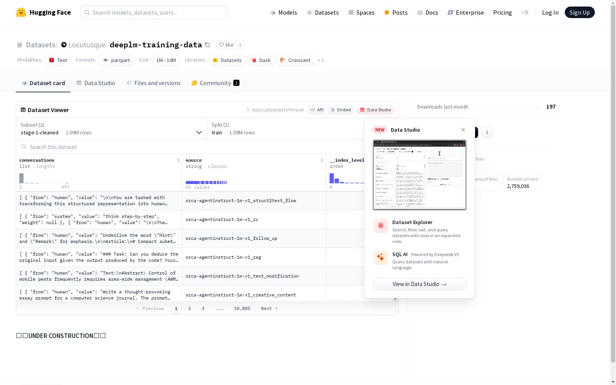Go to page 3 of the dataset

pyautogui.click(x=203, y=308)
